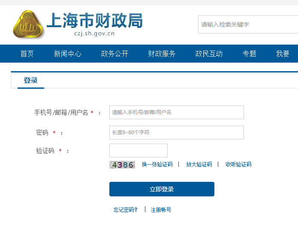Click the 专题 navigation item
This screenshot has width=298, height=244.
click(x=249, y=54)
